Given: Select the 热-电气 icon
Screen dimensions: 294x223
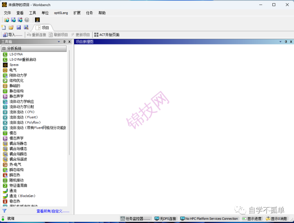Looking at the screenshot, I should (x=5, y=165).
